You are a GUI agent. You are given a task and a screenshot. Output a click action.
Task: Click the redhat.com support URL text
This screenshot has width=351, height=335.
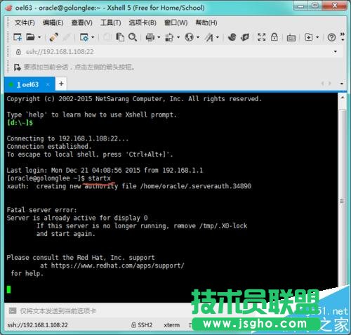click(x=118, y=265)
